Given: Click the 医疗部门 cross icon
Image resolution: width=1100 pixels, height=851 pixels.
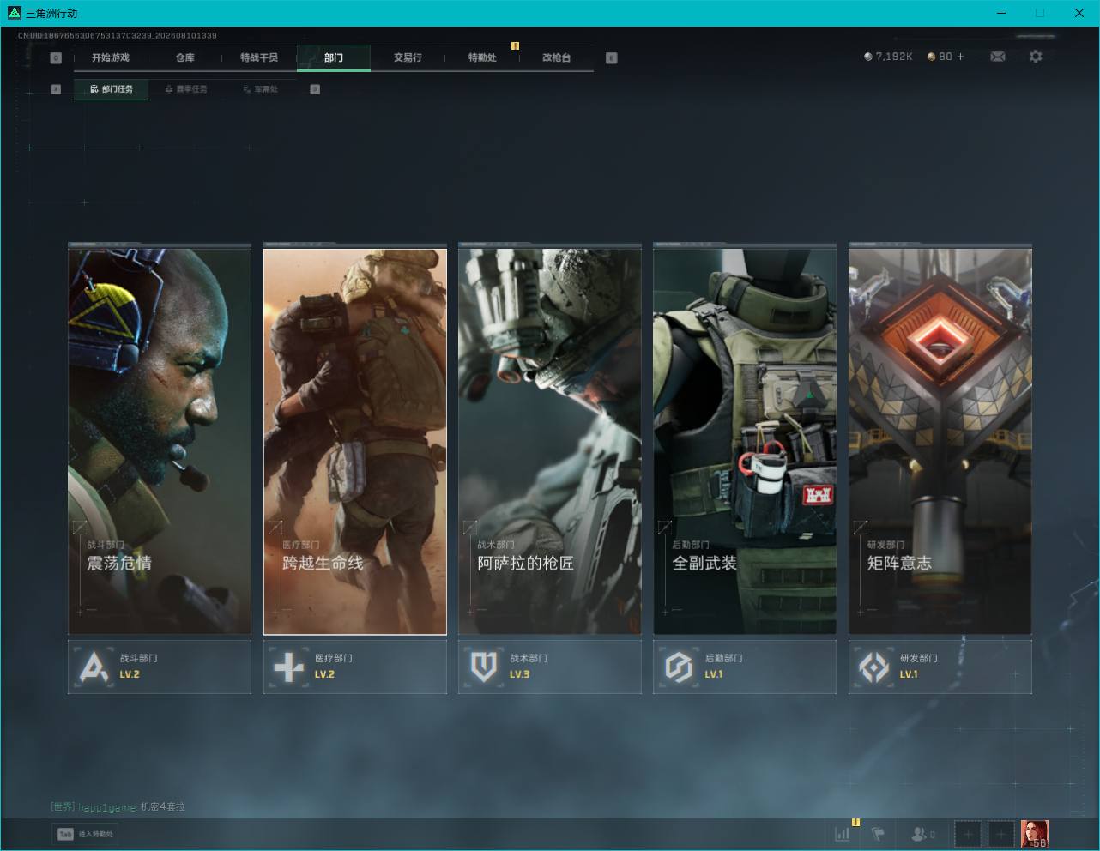Looking at the screenshot, I should 288,667.
